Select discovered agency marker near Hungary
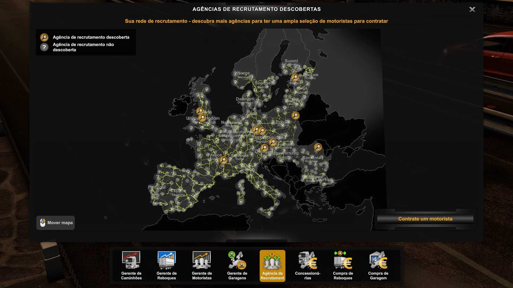This screenshot has height=288, width=513. 264,147
